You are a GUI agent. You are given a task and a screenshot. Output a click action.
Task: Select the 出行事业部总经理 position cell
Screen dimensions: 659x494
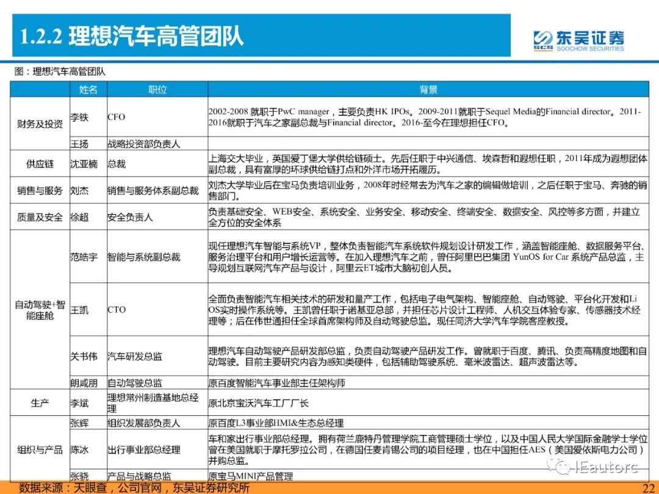(157, 449)
